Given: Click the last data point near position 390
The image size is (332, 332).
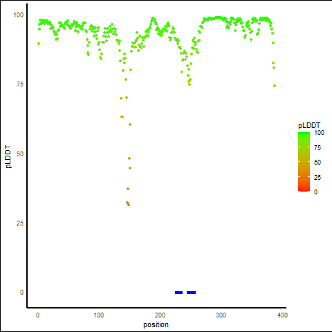Looking at the screenshot, I should click(x=275, y=86).
